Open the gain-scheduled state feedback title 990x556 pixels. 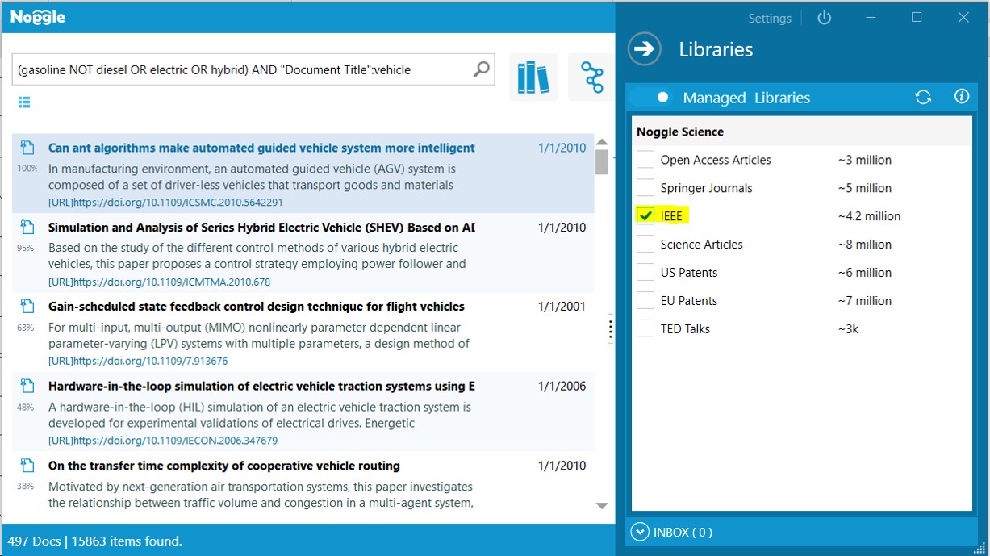tap(257, 307)
